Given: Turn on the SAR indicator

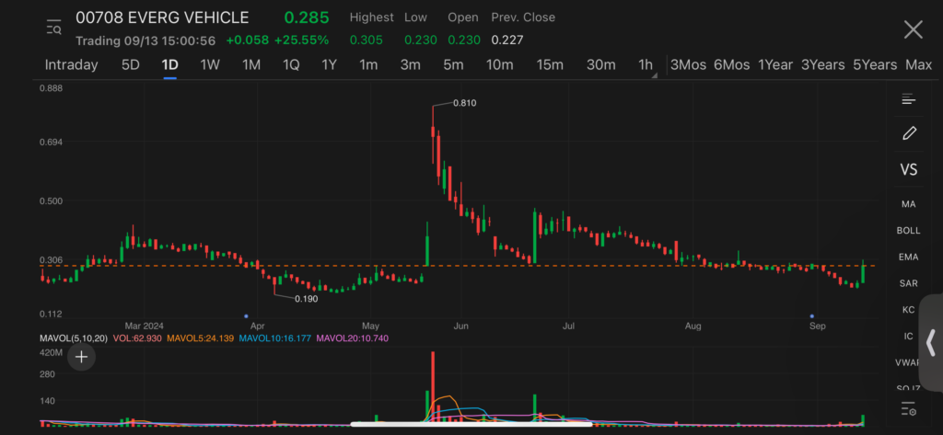Looking at the screenshot, I should coord(909,283).
